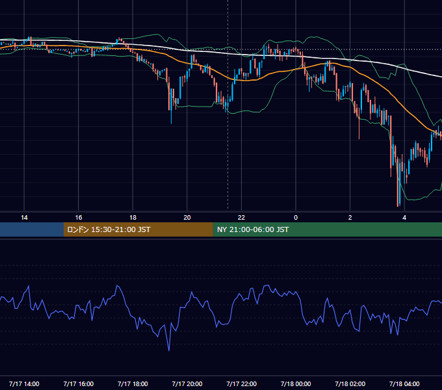This screenshot has width=442, height=390.
Task: Click the 7/17 14:00 label on oscillator axis
Action: pos(24,383)
